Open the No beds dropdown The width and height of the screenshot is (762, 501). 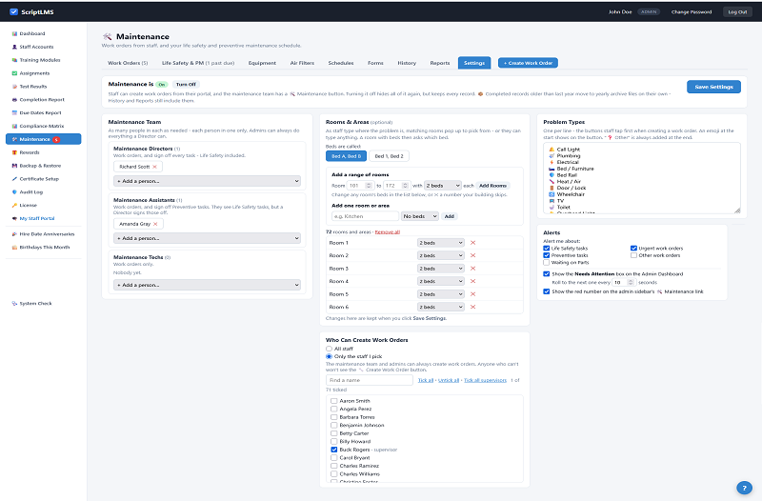tap(420, 216)
